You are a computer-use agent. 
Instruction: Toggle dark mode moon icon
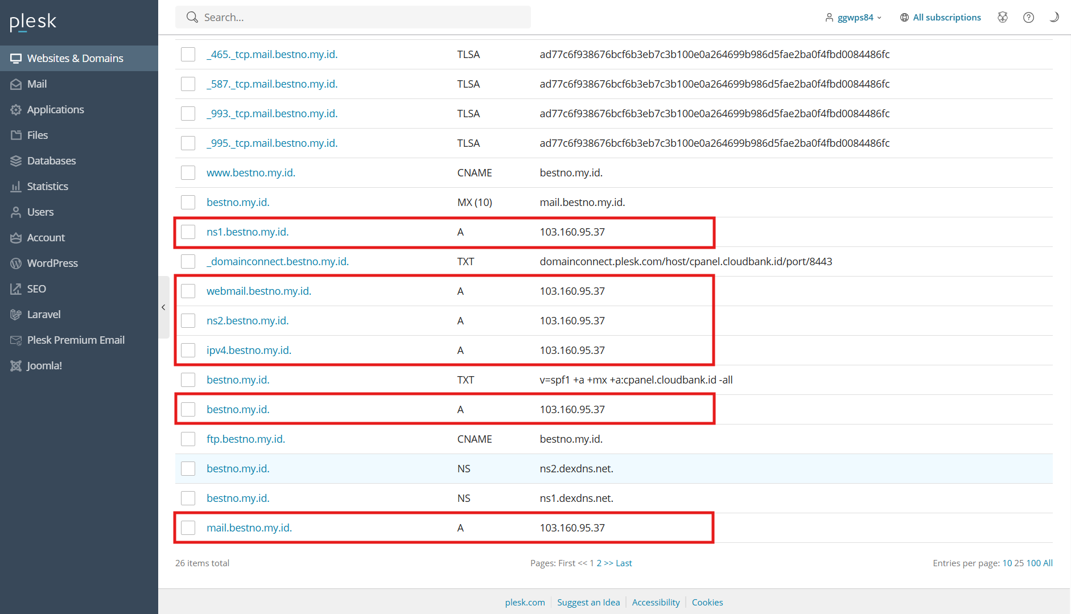point(1054,17)
